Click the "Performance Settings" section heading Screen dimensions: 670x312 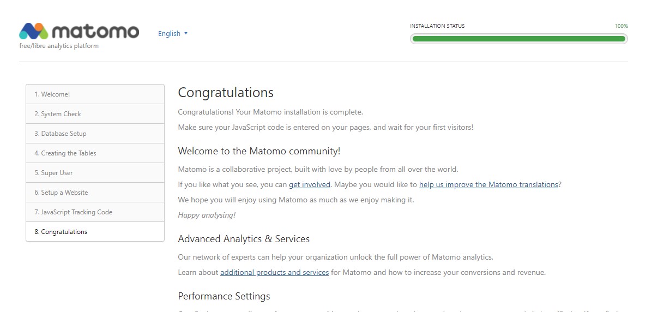tap(224, 297)
